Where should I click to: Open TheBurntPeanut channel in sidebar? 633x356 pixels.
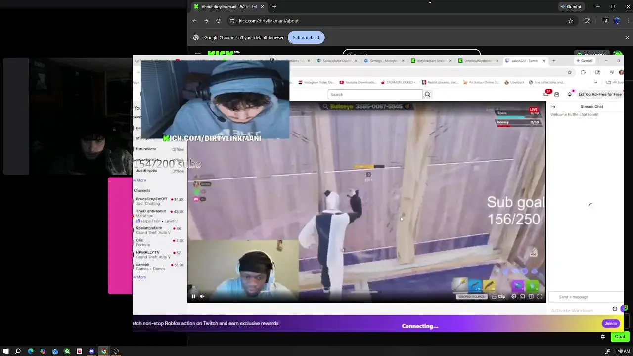(159, 216)
